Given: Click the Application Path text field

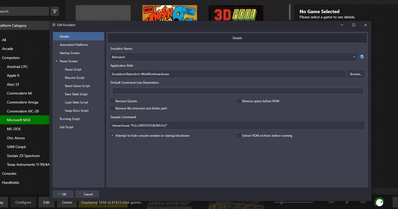Looking at the screenshot, I should point(227,74).
